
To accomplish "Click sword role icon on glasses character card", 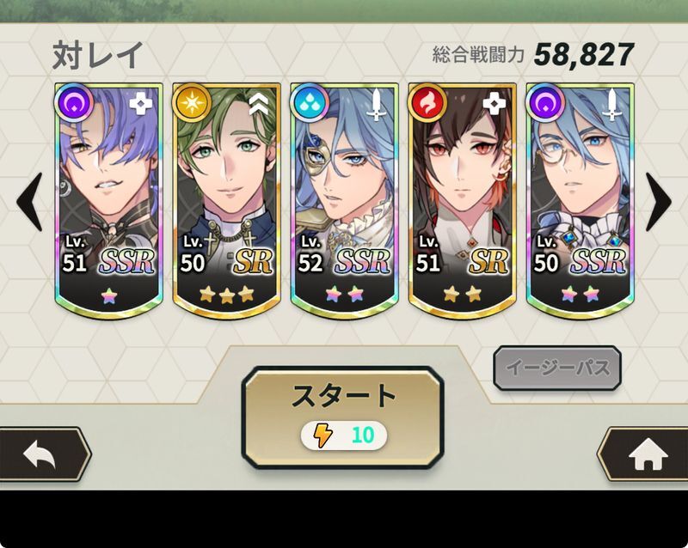I will 611,104.
